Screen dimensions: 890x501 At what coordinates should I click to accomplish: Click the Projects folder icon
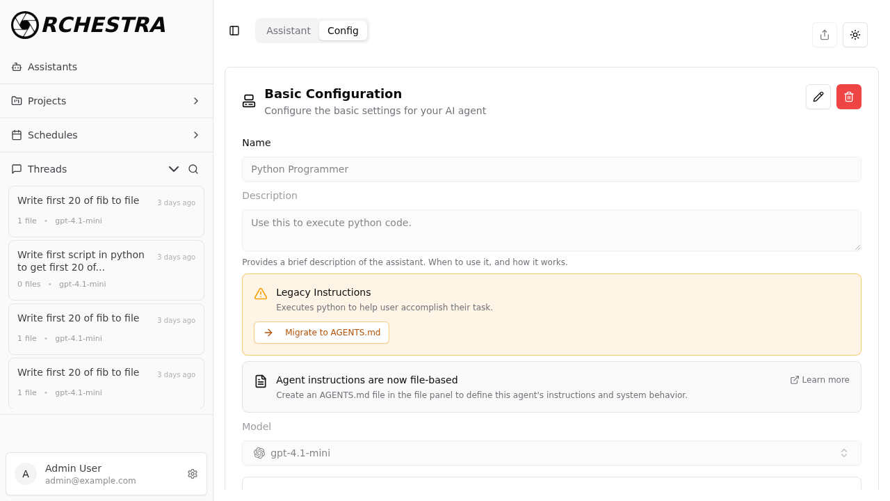[x=17, y=101]
